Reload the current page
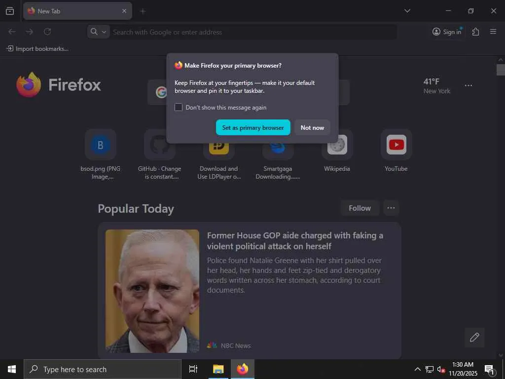Screen dimensions: 505x379 pos(47,32)
